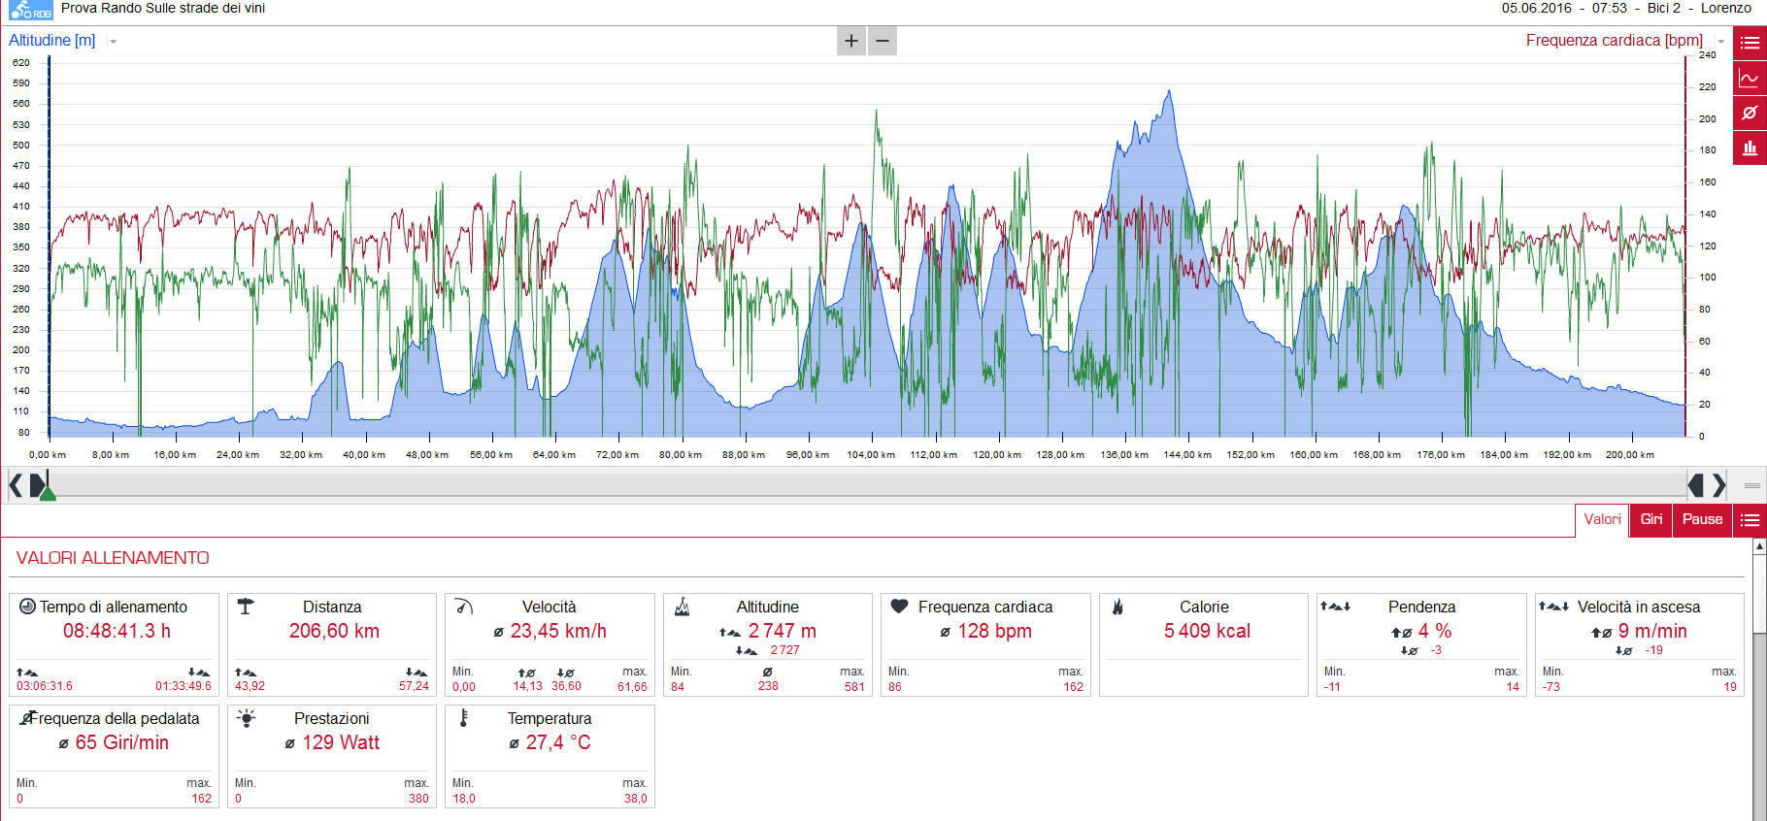Click the clock icon in Tempo di allenamento

(27, 607)
